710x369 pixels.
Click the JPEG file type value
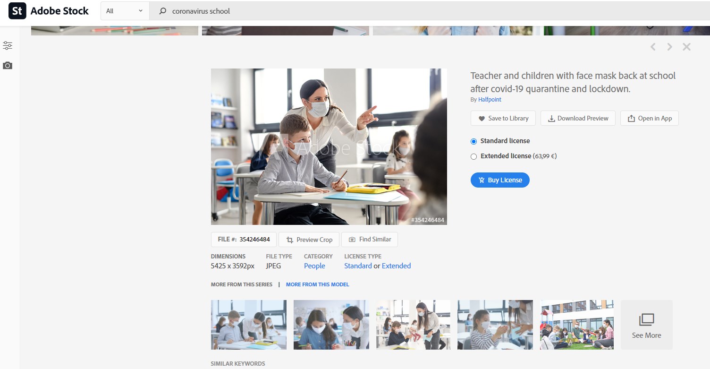tap(273, 266)
